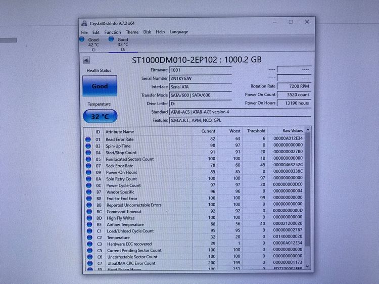379x284 pixels.
Task: Open the File menu
Action: point(84,32)
